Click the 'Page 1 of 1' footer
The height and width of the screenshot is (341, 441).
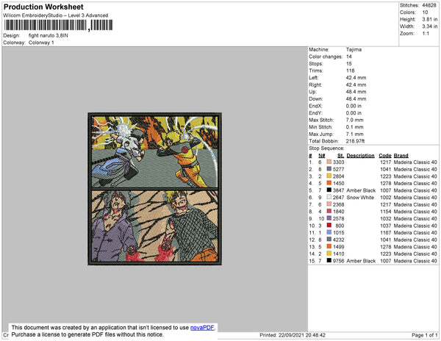coord(424,335)
